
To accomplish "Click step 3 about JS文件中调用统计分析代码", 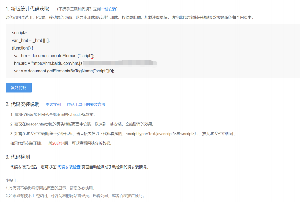I will 123,134.
